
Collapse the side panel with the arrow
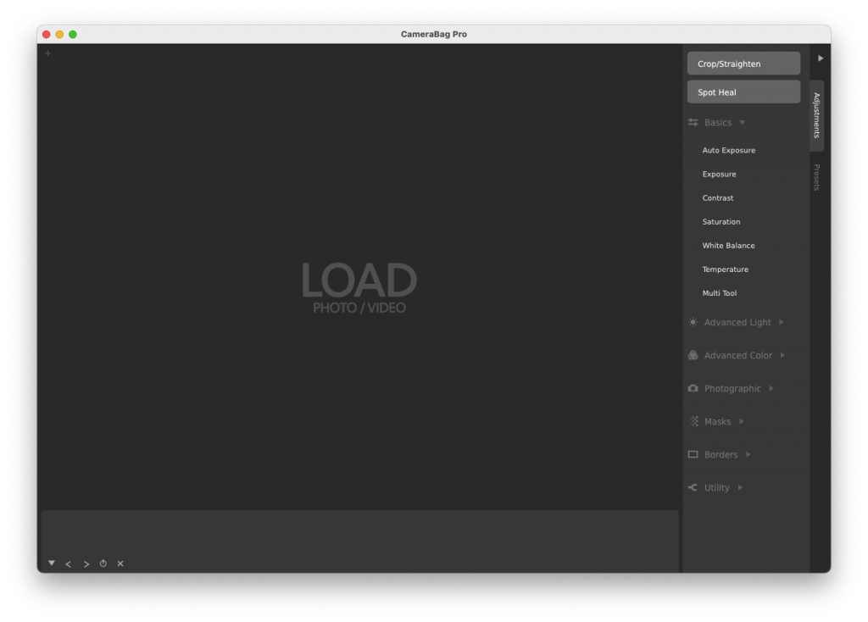pos(821,58)
